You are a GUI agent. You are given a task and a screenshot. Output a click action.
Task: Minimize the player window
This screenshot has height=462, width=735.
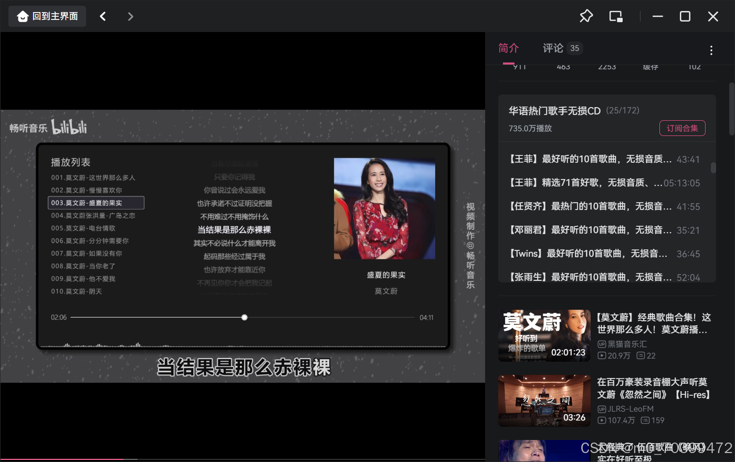[657, 16]
